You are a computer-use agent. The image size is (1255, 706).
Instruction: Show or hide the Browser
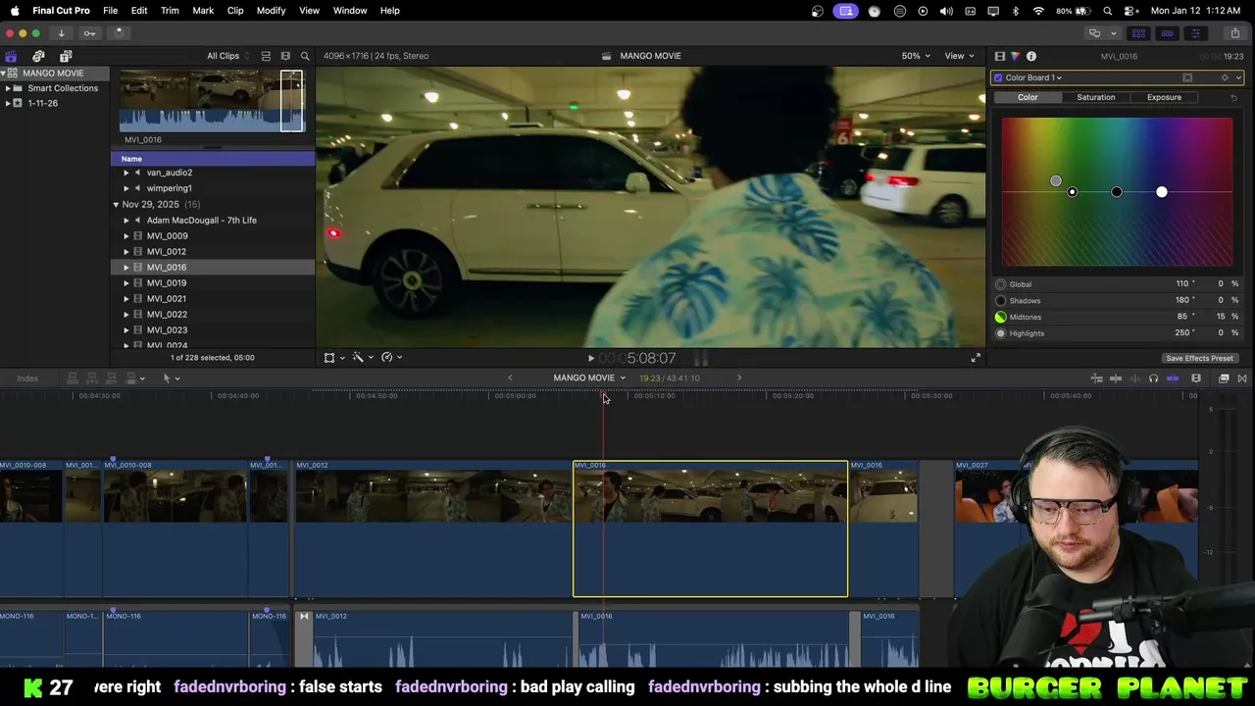[x=1138, y=33]
